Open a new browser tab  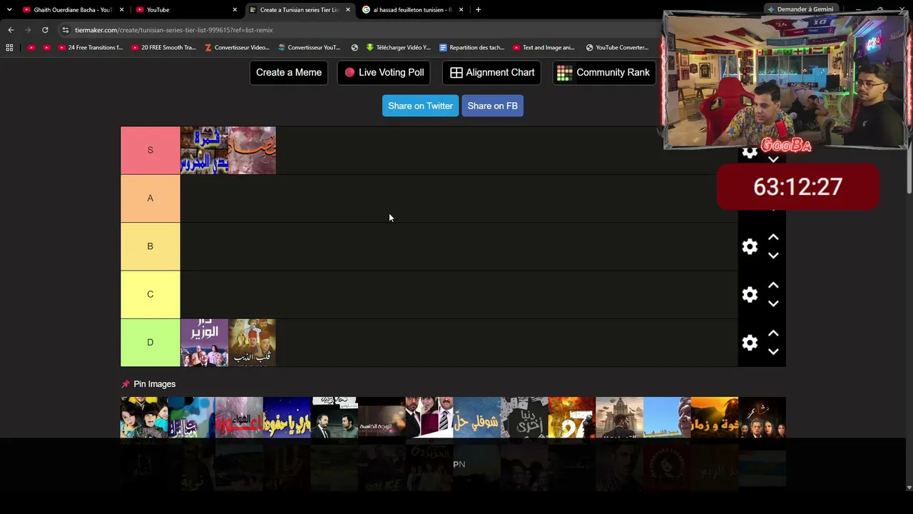[x=478, y=10]
